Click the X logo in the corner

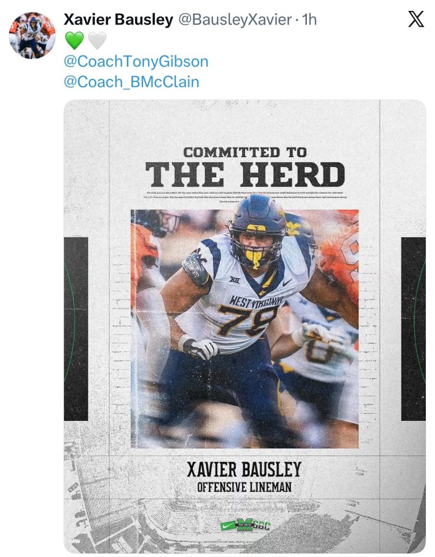tap(416, 20)
